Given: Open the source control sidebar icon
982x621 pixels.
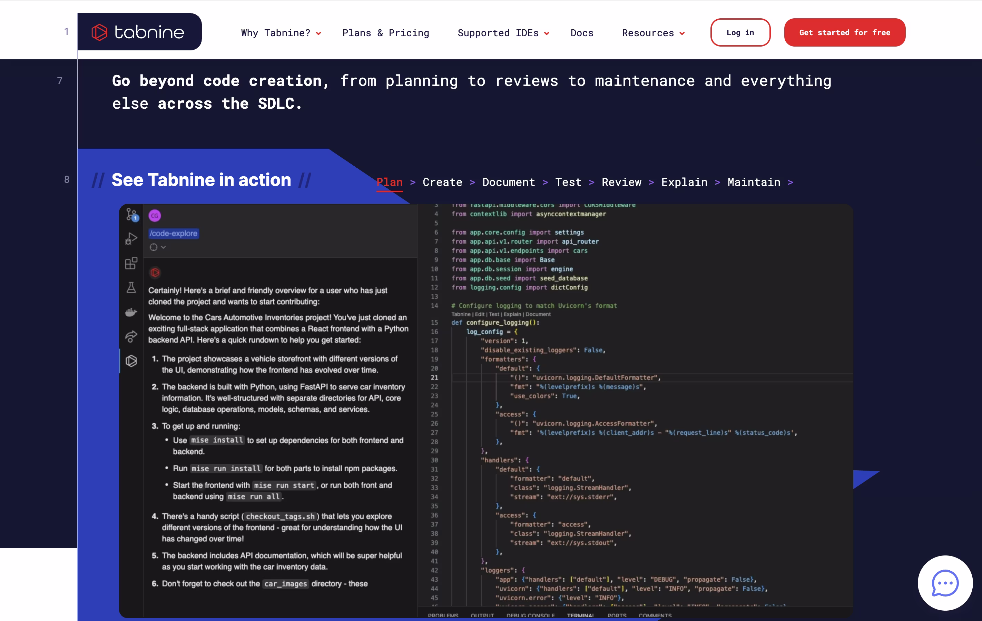Looking at the screenshot, I should [x=131, y=215].
